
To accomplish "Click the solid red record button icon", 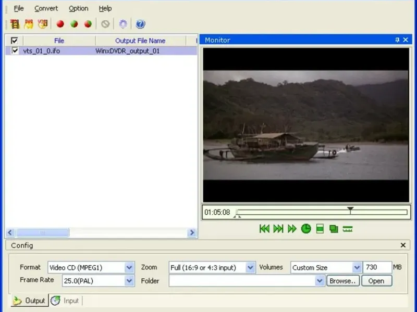I will pyautogui.click(x=60, y=24).
